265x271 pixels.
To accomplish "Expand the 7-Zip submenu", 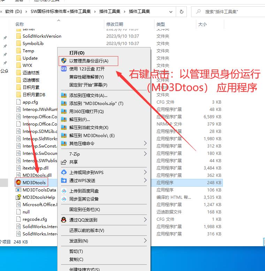I will 145,154.
